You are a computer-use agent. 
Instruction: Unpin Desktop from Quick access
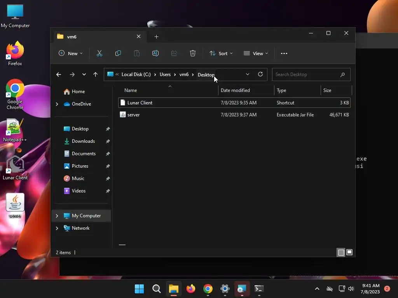[x=108, y=129]
